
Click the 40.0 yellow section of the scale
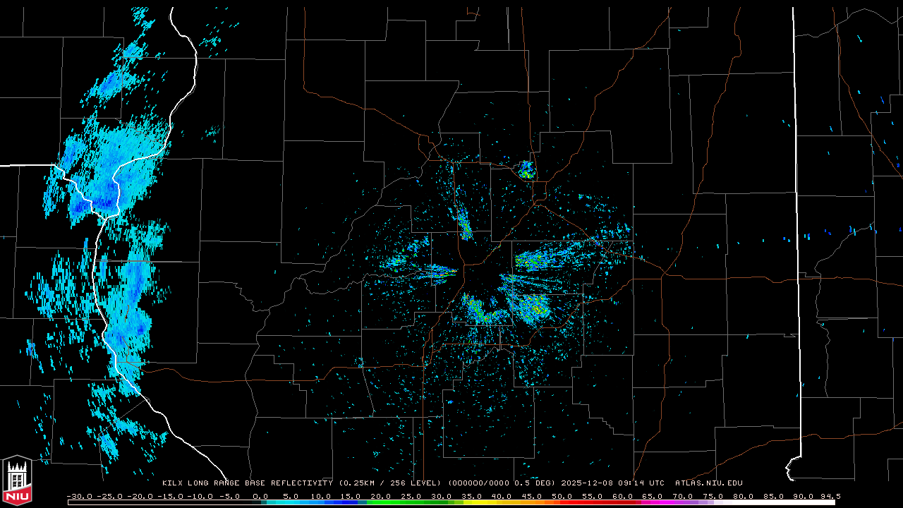pyautogui.click(x=502, y=497)
